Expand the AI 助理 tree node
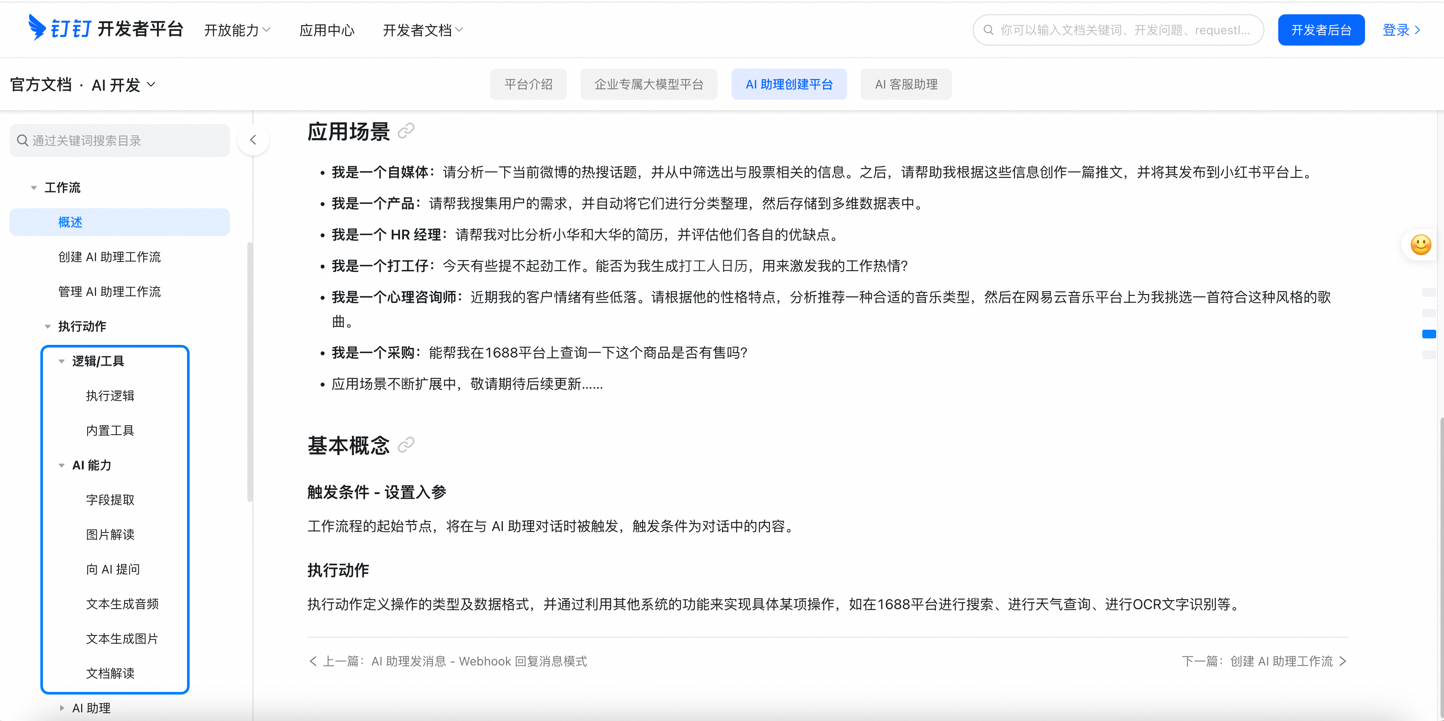Screen dimensions: 1444x721 click(x=62, y=708)
